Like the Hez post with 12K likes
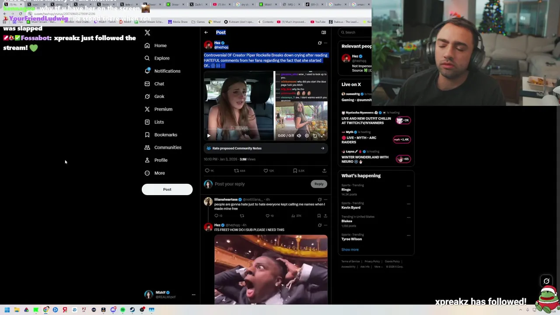Image resolution: width=560 pixels, height=315 pixels. (268, 171)
